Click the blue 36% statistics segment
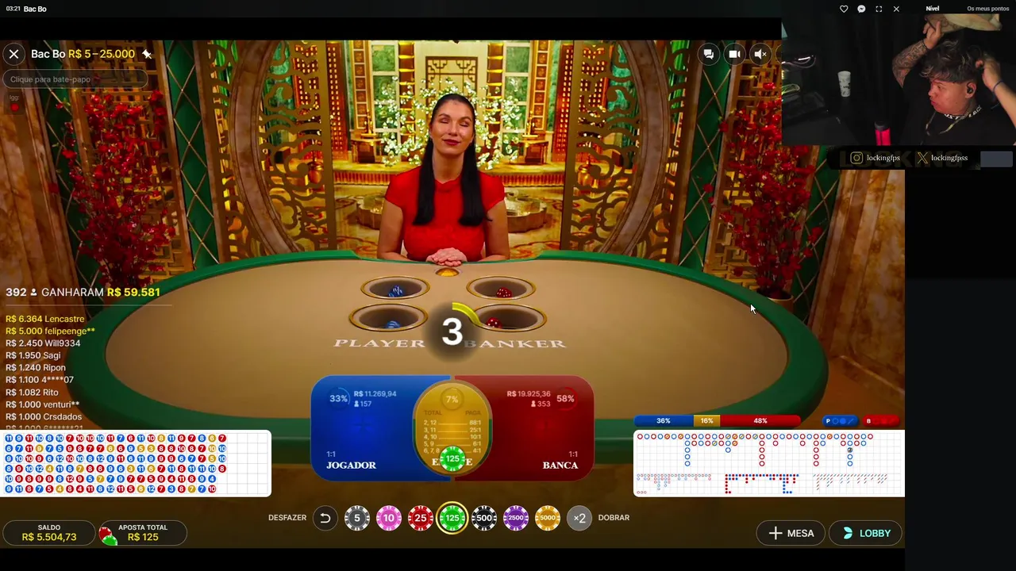Viewport: 1016px width, 571px height. click(664, 421)
